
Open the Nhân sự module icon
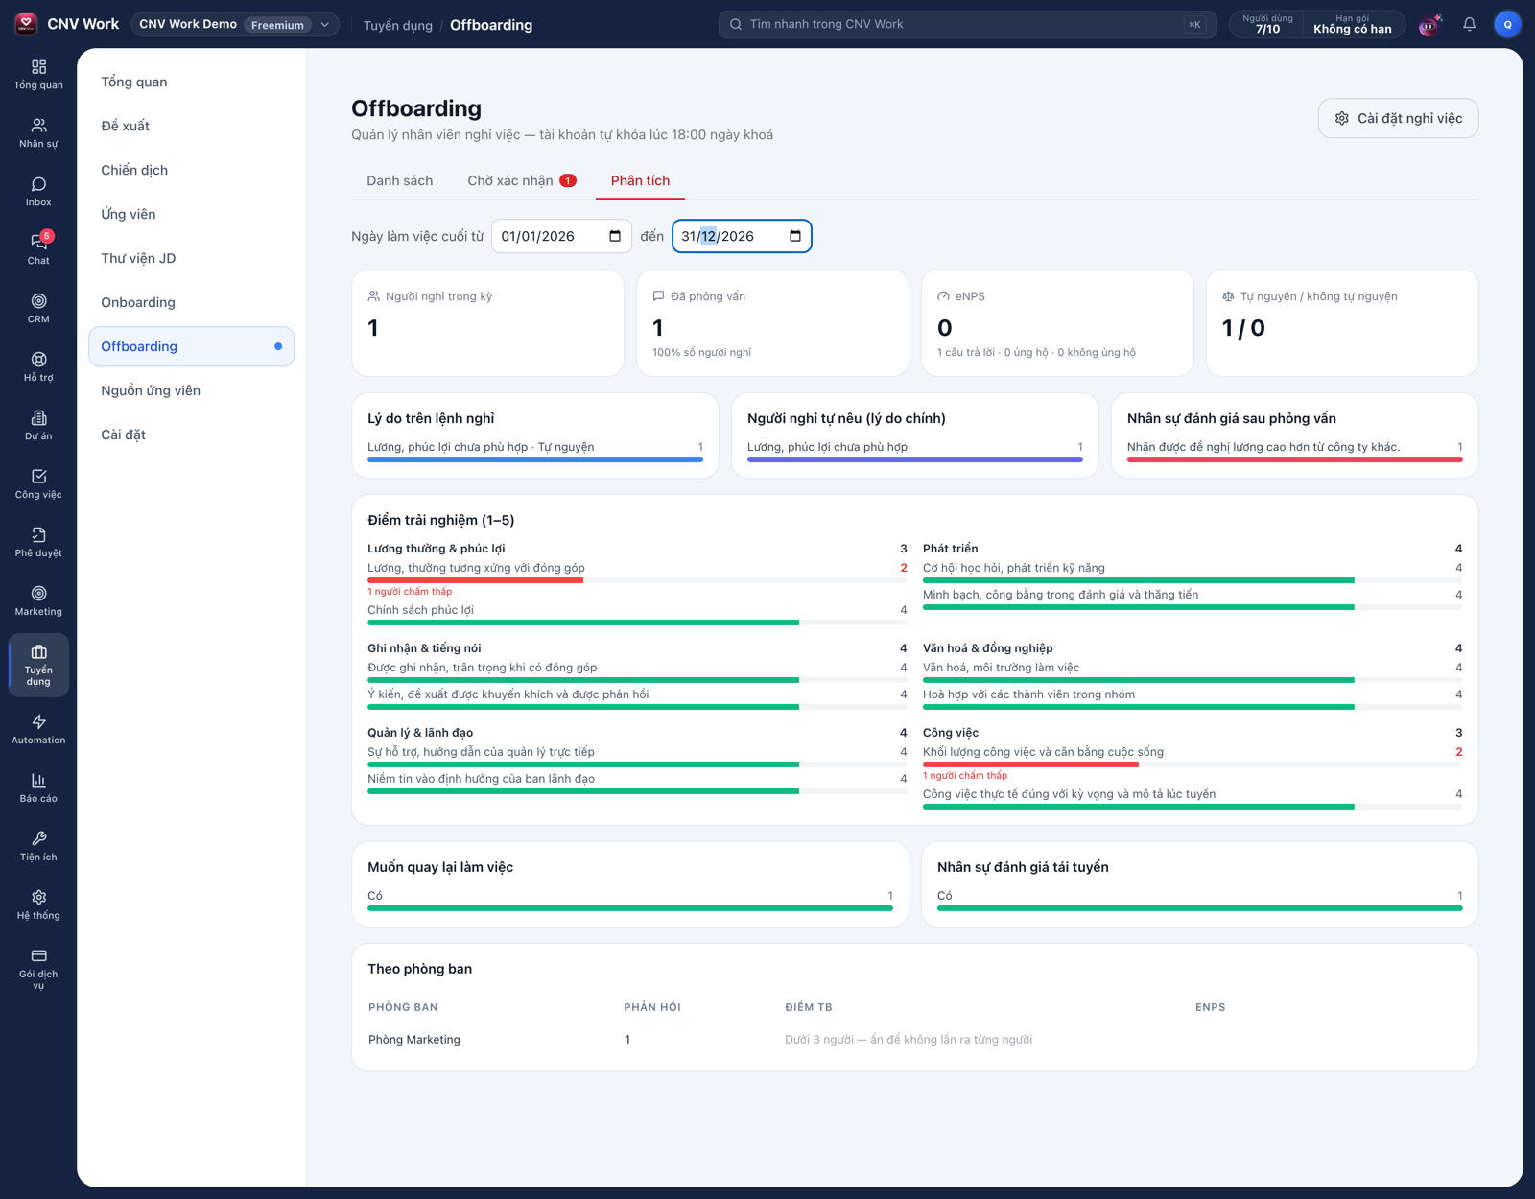[38, 133]
